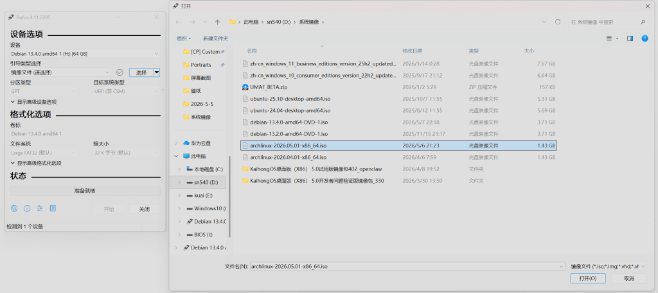Open the 组织 menu

(184, 38)
